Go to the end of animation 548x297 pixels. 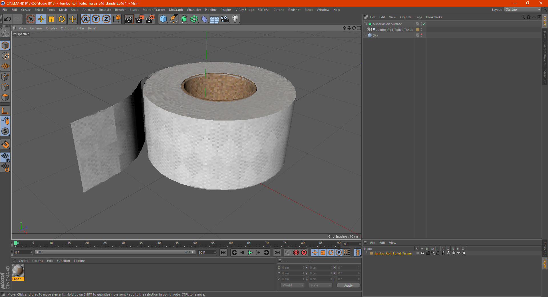click(x=277, y=252)
